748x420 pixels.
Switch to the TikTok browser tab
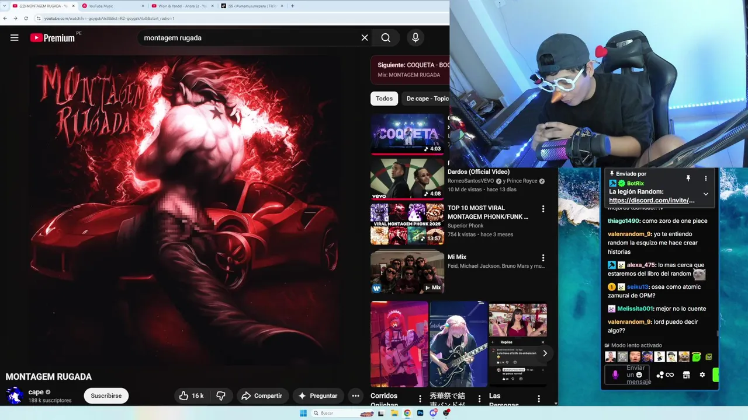pyautogui.click(x=251, y=6)
